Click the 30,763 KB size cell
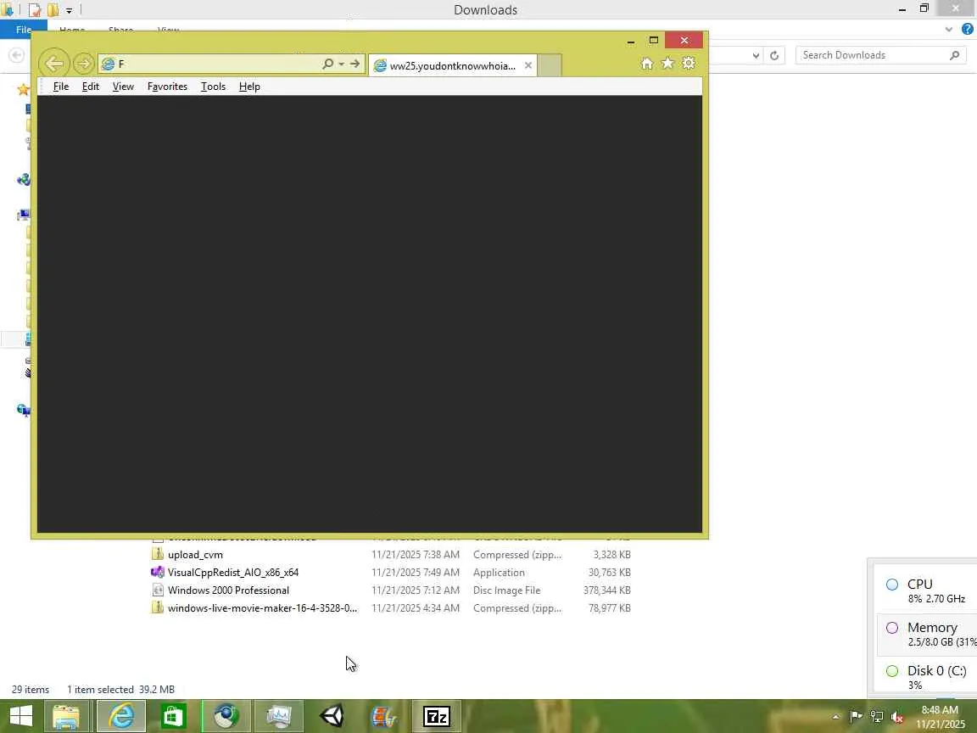This screenshot has height=733, width=977. tap(610, 573)
